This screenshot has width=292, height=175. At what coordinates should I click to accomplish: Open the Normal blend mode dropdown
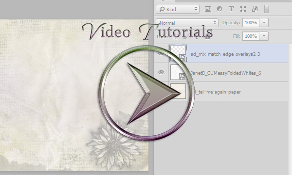tap(187, 23)
